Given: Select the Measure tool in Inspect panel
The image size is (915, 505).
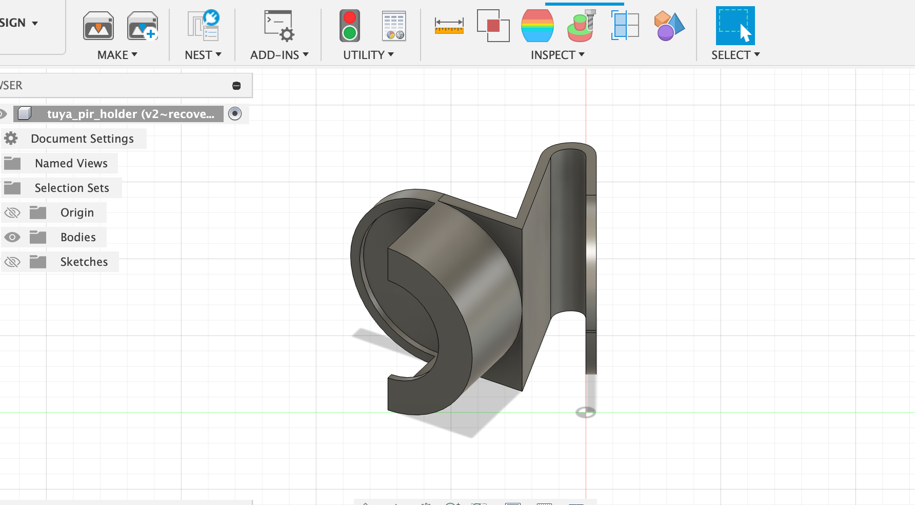Looking at the screenshot, I should [x=448, y=24].
